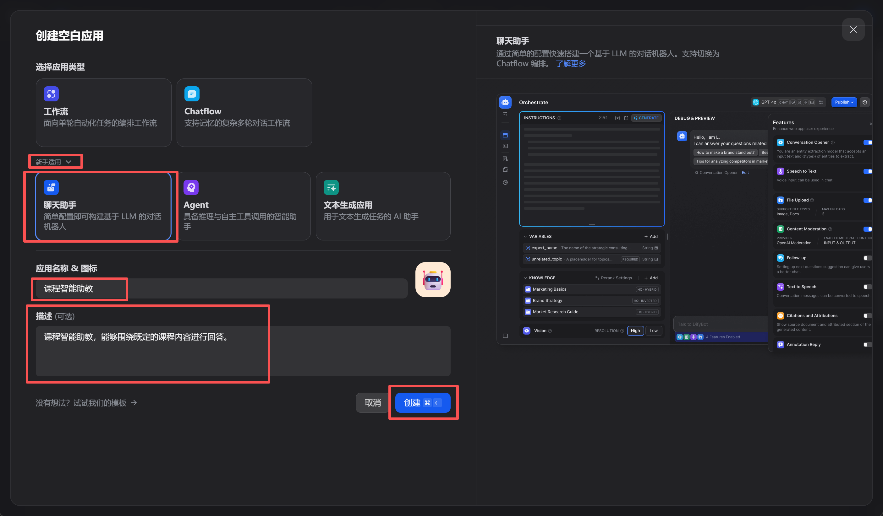Viewport: 883px width, 516px height.
Task: Open Rerank Settings
Action: click(x=614, y=278)
